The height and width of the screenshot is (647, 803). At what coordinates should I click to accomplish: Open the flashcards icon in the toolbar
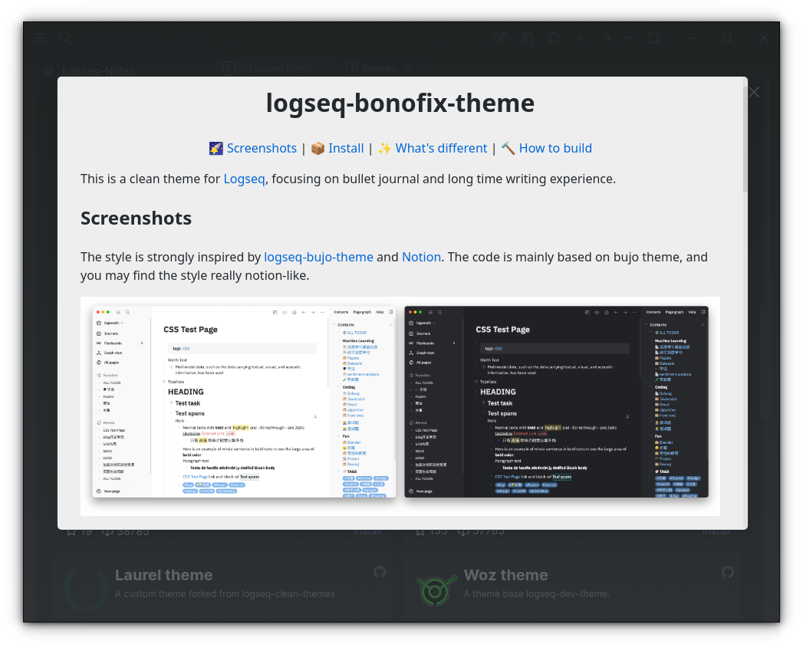click(x=528, y=37)
